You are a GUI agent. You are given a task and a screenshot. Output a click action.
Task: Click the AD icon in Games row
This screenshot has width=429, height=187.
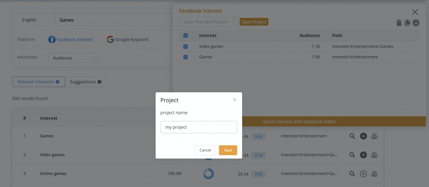click(374, 136)
